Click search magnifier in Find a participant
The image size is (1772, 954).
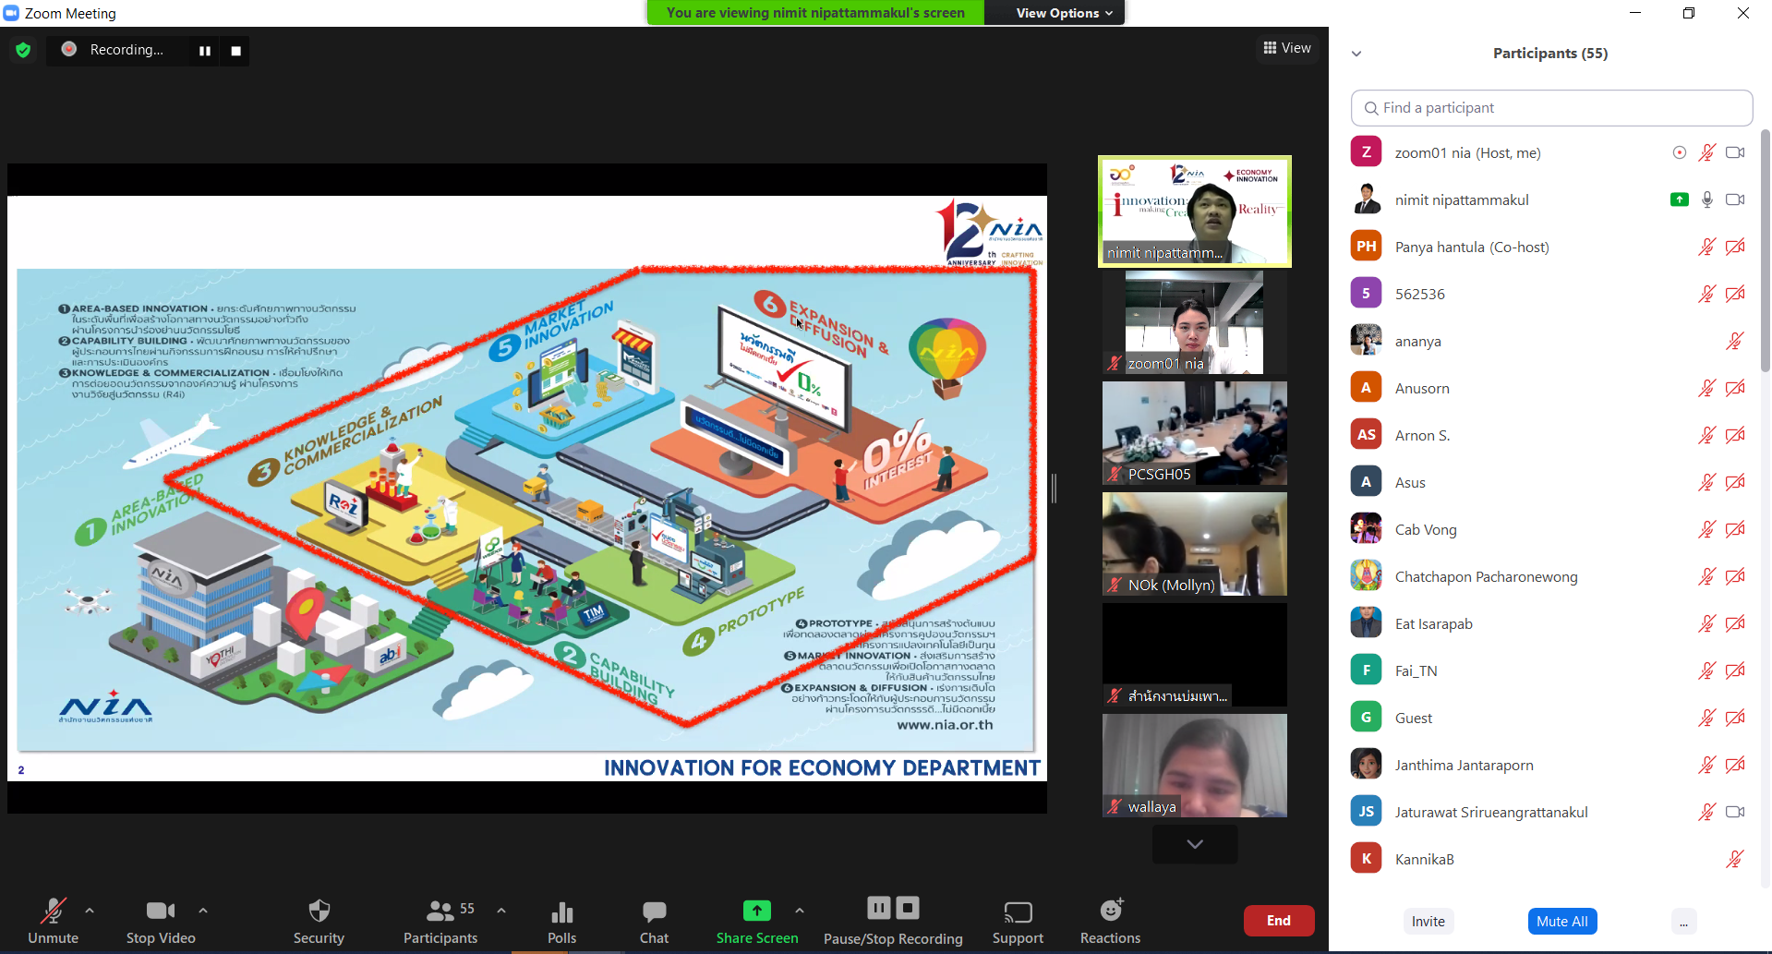click(x=1371, y=108)
